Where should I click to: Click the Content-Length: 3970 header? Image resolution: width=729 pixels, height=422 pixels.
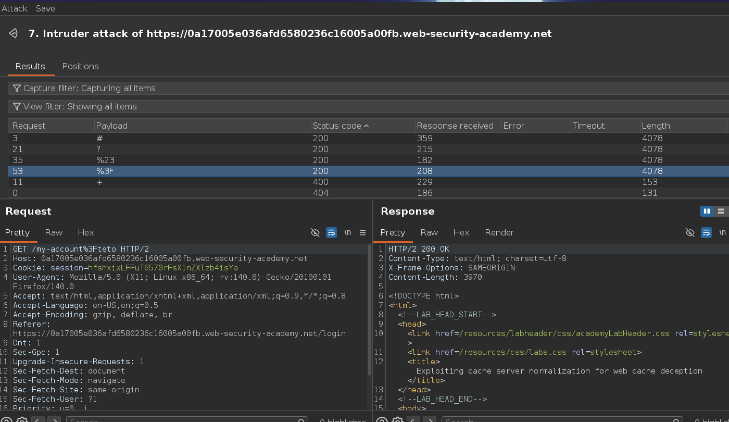coord(435,277)
